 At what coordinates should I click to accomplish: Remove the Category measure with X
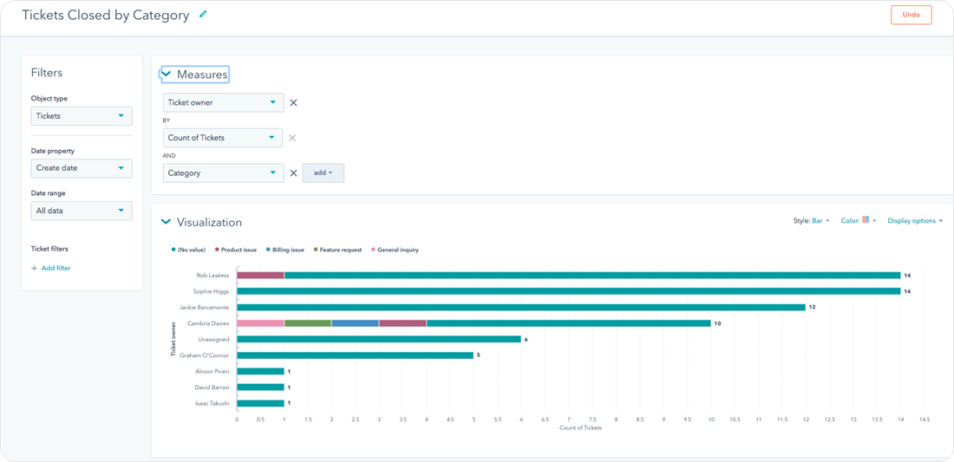(293, 173)
